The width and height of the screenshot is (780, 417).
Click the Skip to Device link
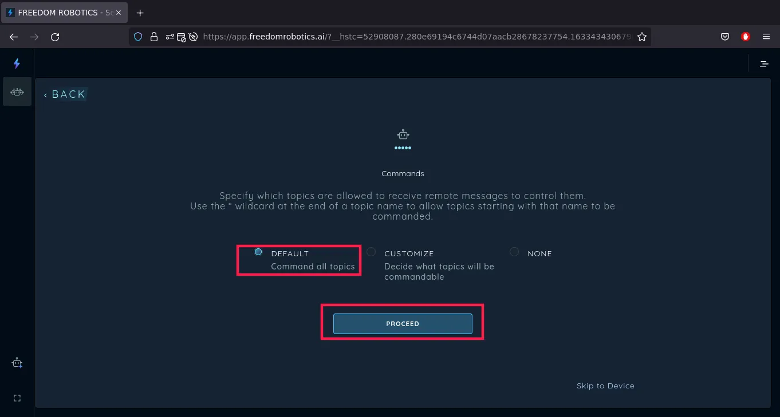tap(605, 386)
